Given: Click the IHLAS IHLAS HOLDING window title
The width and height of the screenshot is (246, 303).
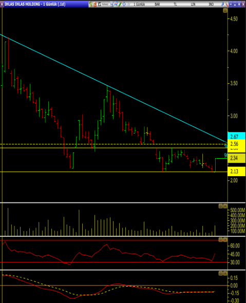Looking at the screenshot, I should click(x=35, y=4).
